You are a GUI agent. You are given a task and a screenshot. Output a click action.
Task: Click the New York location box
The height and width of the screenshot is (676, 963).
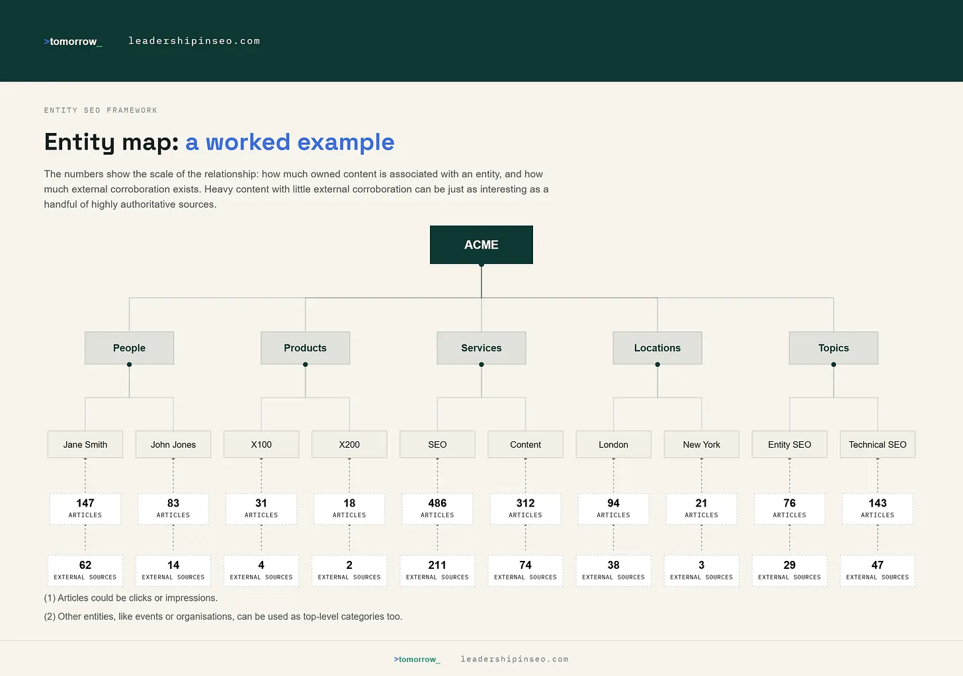tap(702, 444)
